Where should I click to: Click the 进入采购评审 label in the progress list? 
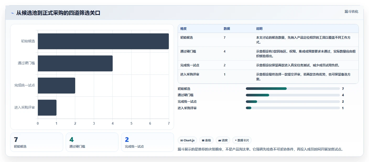click(187, 108)
